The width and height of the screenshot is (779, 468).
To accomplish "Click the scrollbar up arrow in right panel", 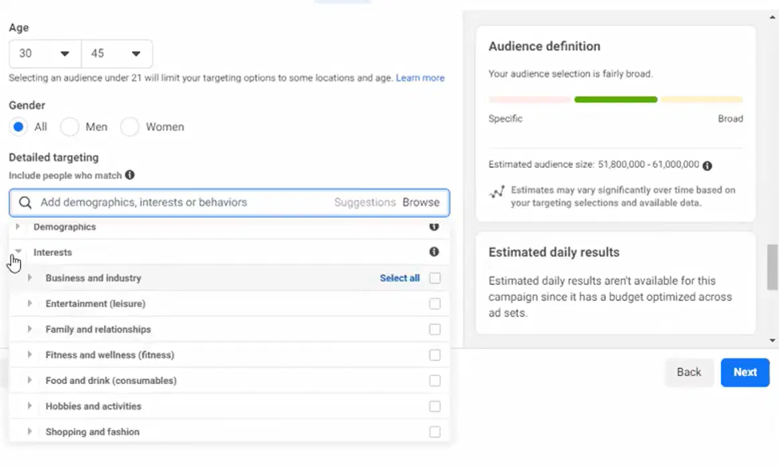I will (772, 17).
